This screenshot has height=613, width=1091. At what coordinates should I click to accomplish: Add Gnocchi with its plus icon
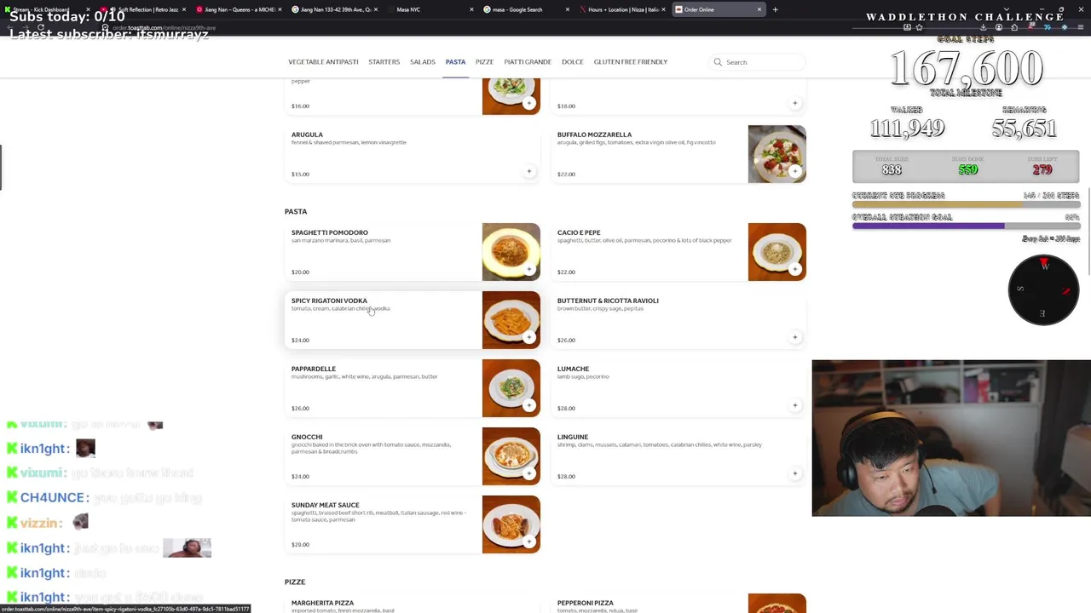[x=529, y=473]
